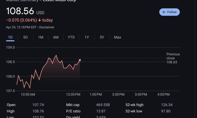
Task: Click the down arrow next to today
Action: tap(40, 20)
